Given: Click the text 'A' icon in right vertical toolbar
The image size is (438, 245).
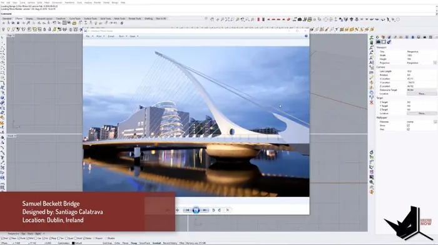Looking at the screenshot, I should click(x=371, y=62).
